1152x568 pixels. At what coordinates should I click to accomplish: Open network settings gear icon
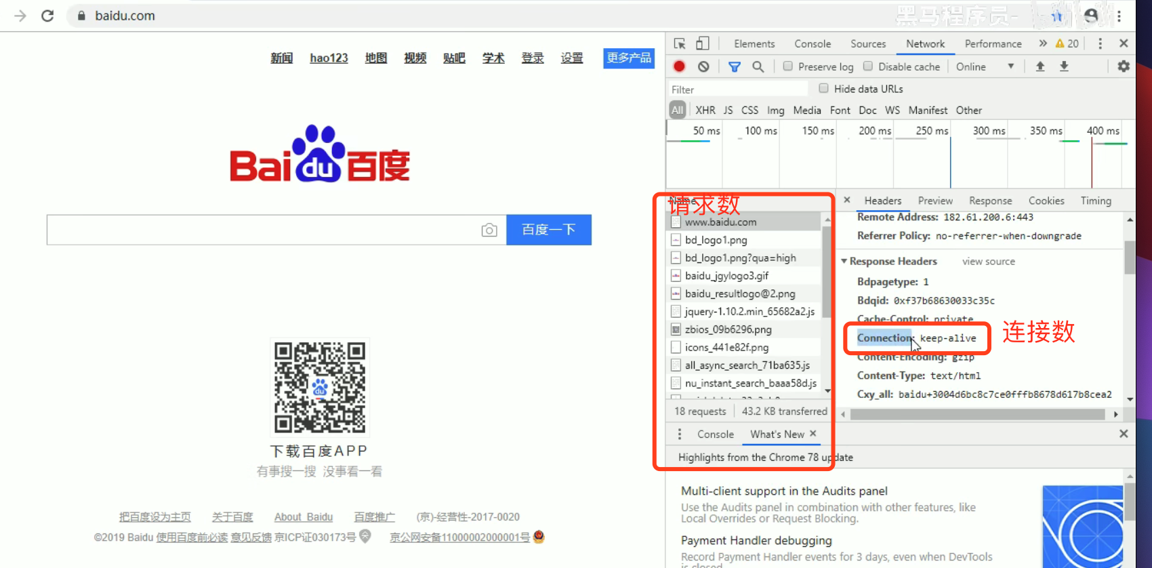[x=1124, y=66]
